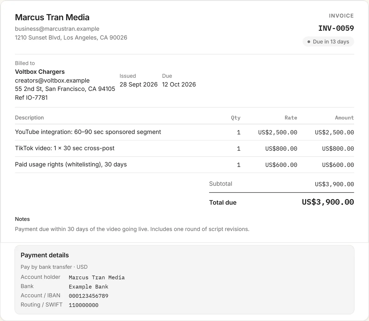This screenshot has width=369, height=321.
Task: Click the Subtotal label
Action: [x=221, y=184]
